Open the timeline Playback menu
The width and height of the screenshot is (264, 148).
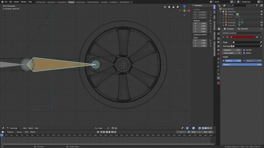pyautogui.click(x=11, y=132)
